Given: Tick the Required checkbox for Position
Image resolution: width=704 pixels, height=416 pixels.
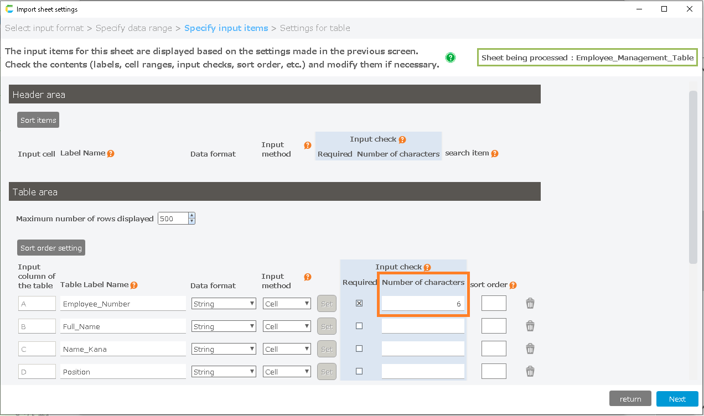Looking at the screenshot, I should click(359, 371).
